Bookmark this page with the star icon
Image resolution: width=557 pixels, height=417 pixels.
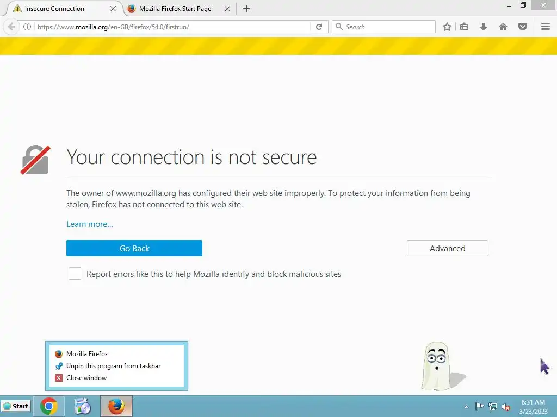point(447,27)
